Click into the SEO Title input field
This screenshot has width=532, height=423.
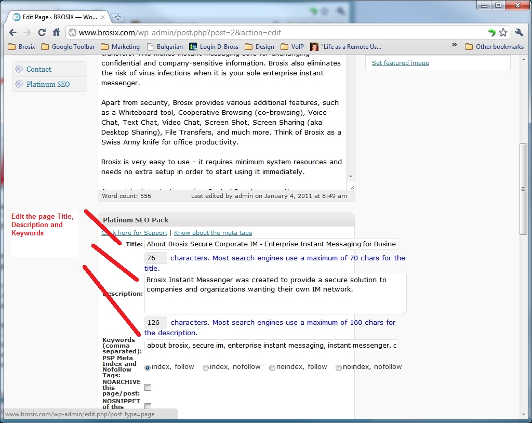pos(271,244)
